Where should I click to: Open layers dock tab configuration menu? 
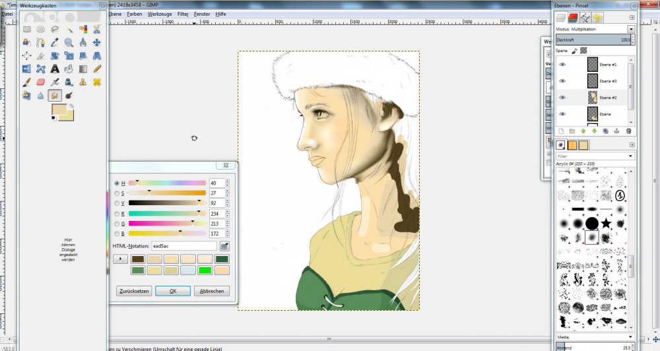click(632, 18)
